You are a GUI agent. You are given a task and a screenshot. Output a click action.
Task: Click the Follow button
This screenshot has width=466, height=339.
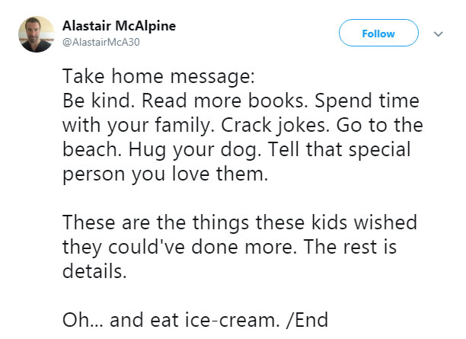378,33
